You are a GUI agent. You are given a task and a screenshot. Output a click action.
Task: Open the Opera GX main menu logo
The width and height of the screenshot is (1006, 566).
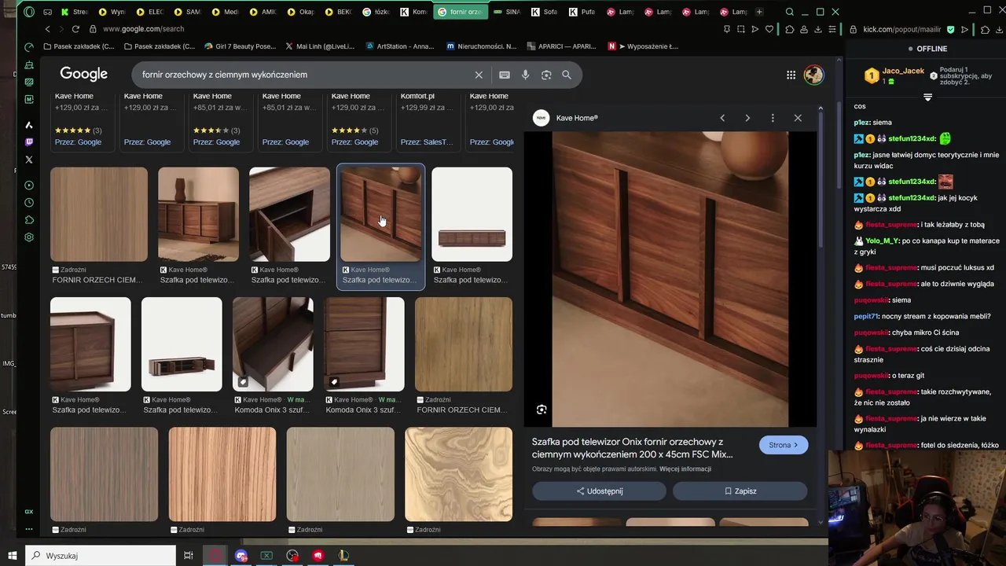coord(29,12)
